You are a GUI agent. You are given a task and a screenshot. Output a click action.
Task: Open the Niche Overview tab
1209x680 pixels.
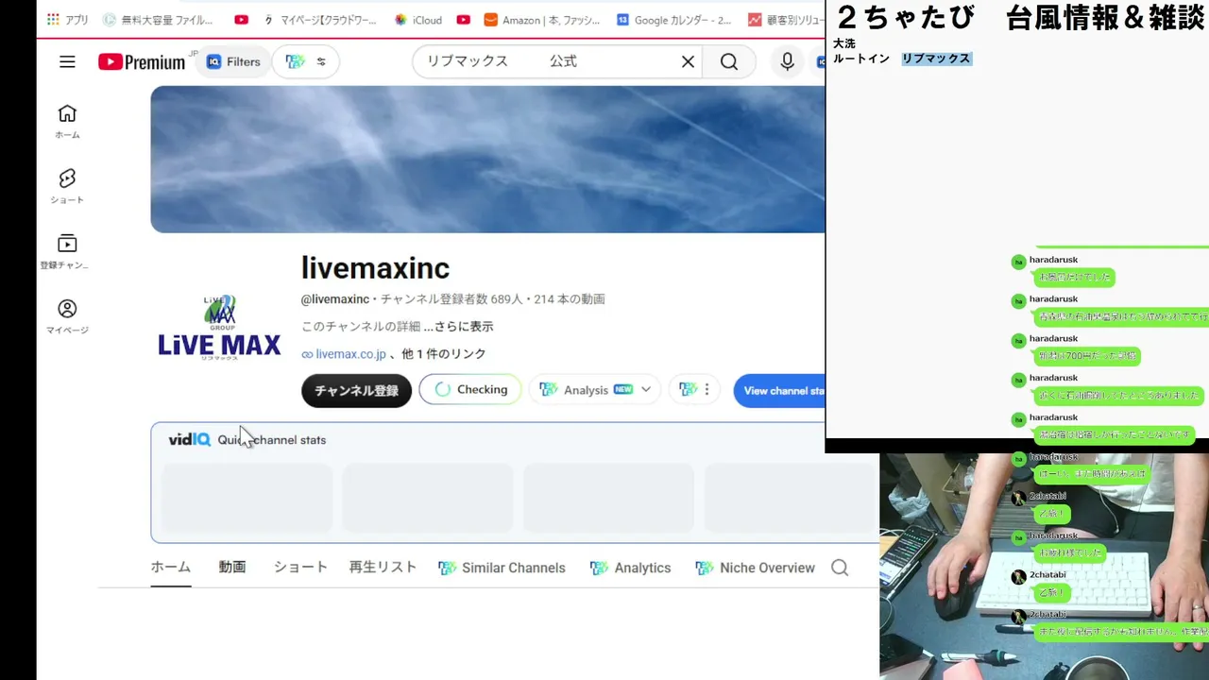click(x=755, y=568)
